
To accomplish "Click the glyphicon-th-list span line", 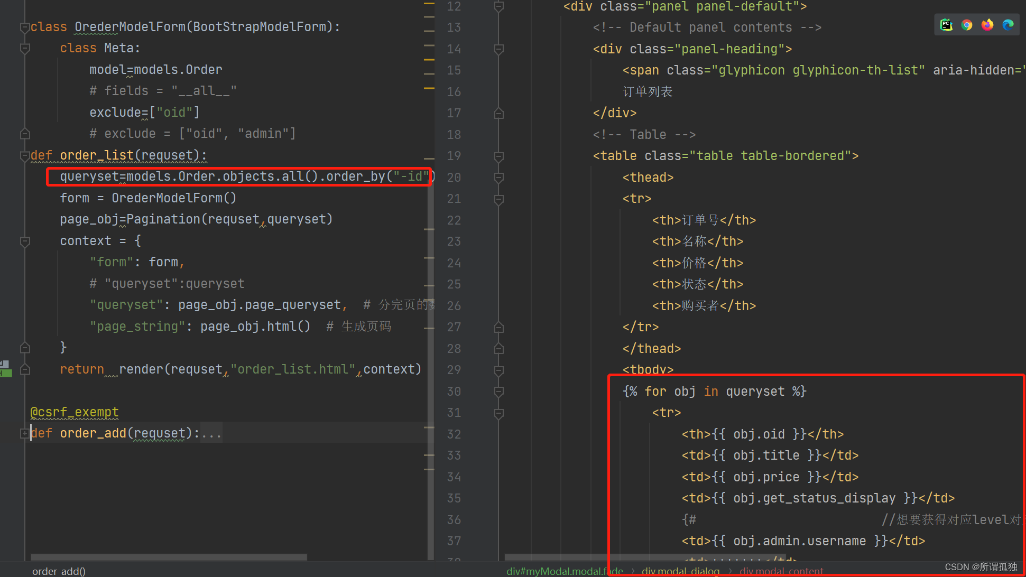I will coord(823,70).
